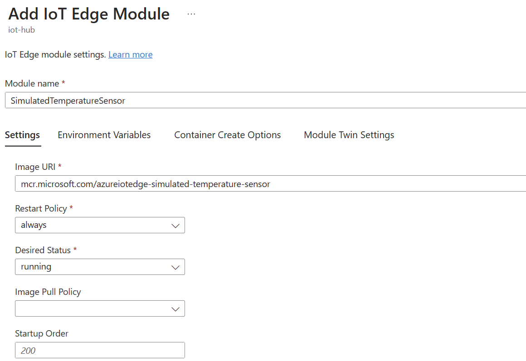Click the Desired Status chevron arrow

coord(175,267)
